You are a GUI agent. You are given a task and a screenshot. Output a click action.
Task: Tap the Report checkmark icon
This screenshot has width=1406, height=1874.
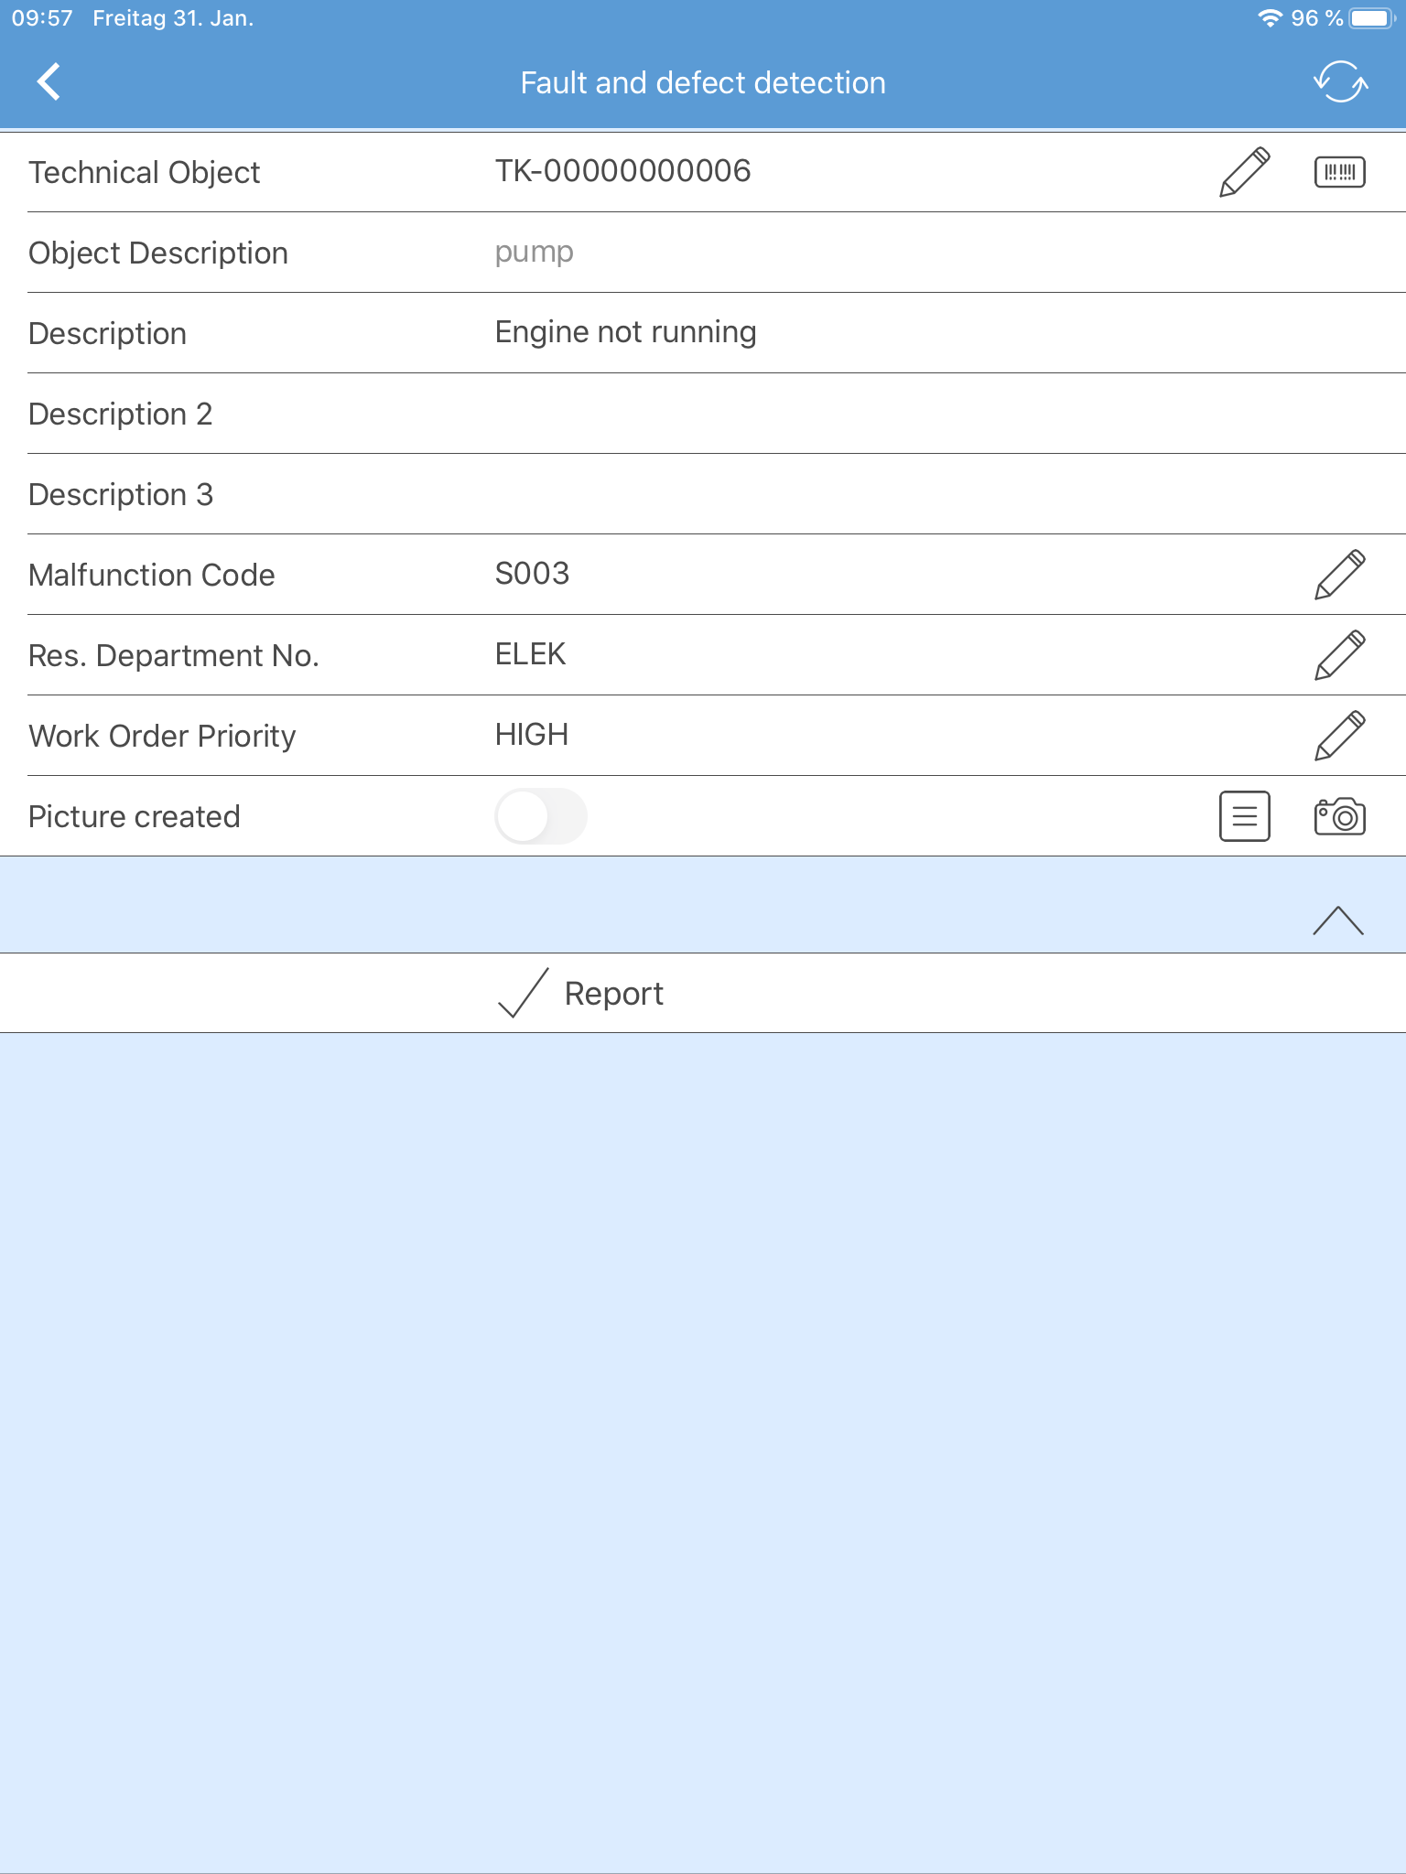523,994
